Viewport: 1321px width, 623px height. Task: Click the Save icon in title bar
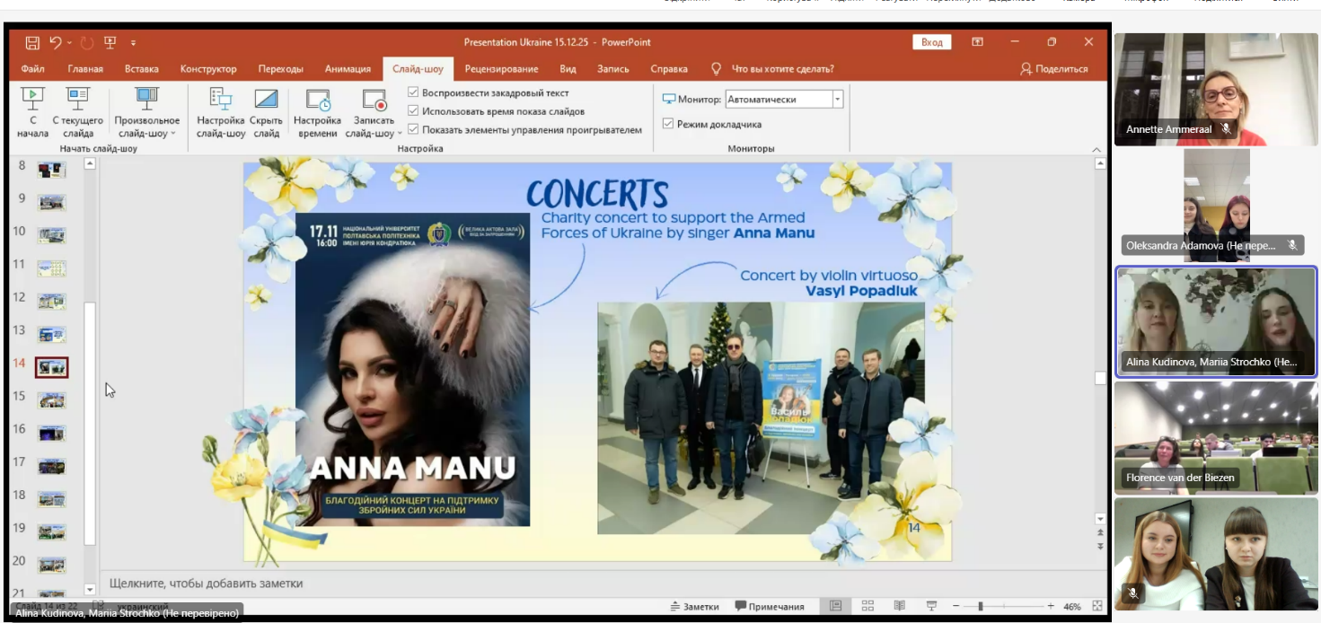[x=32, y=42]
